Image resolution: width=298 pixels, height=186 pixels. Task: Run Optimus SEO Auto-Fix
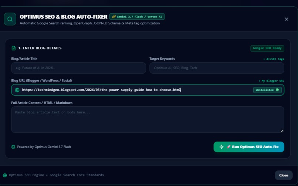(x=249, y=147)
